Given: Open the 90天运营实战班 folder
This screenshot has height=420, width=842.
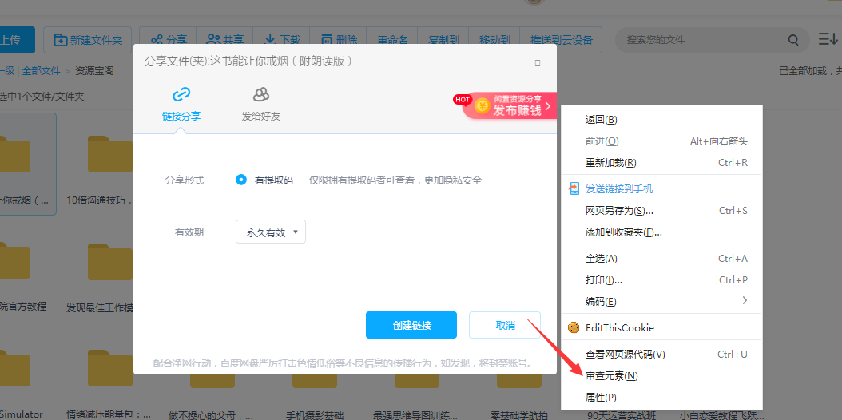Looking at the screenshot, I should coord(621,414).
